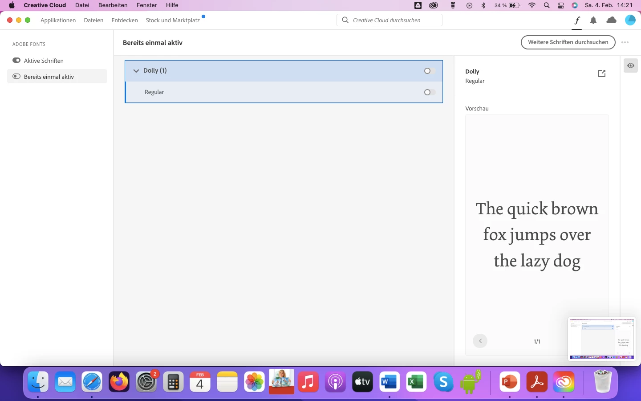Open Siri from the menu bar

pyautogui.click(x=575, y=5)
